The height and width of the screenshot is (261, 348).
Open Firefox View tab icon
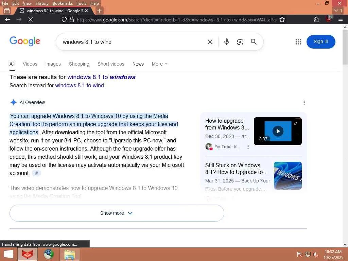[7, 11]
